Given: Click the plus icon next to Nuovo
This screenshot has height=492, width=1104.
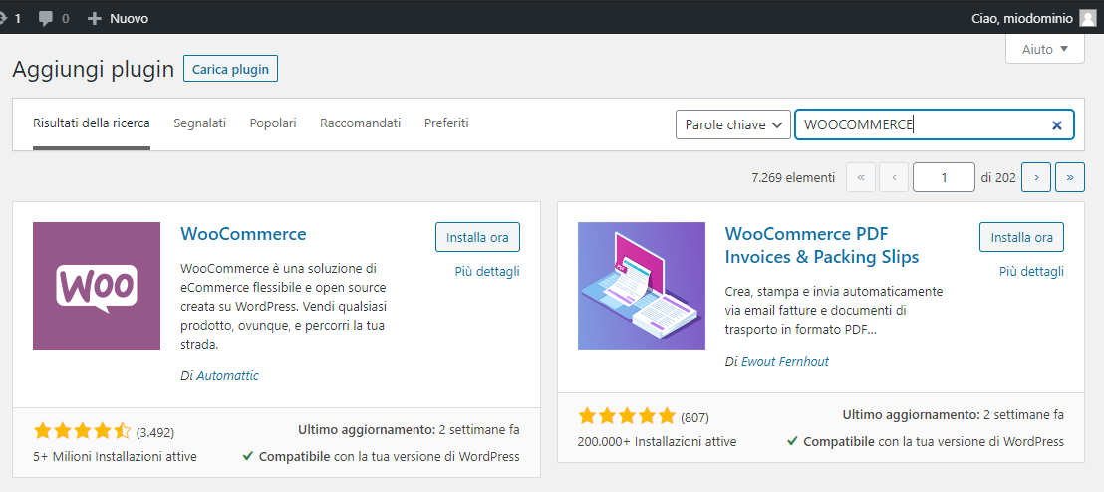Looking at the screenshot, I should [x=95, y=18].
